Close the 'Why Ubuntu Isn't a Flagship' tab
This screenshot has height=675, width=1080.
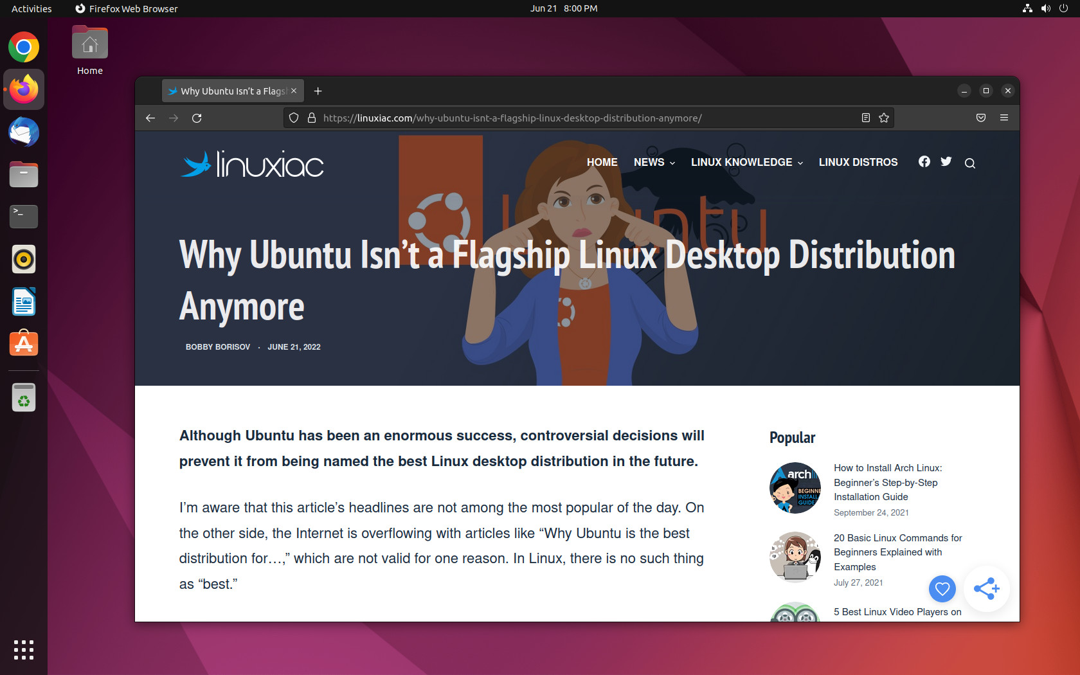click(294, 91)
